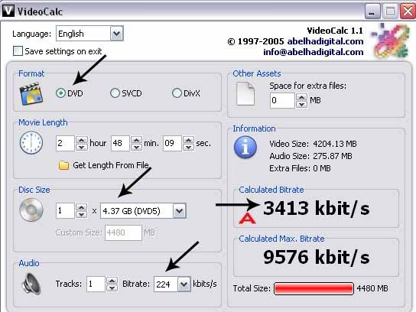
Task: Click the folder icon beside Get Length From File
Action: coord(63,165)
